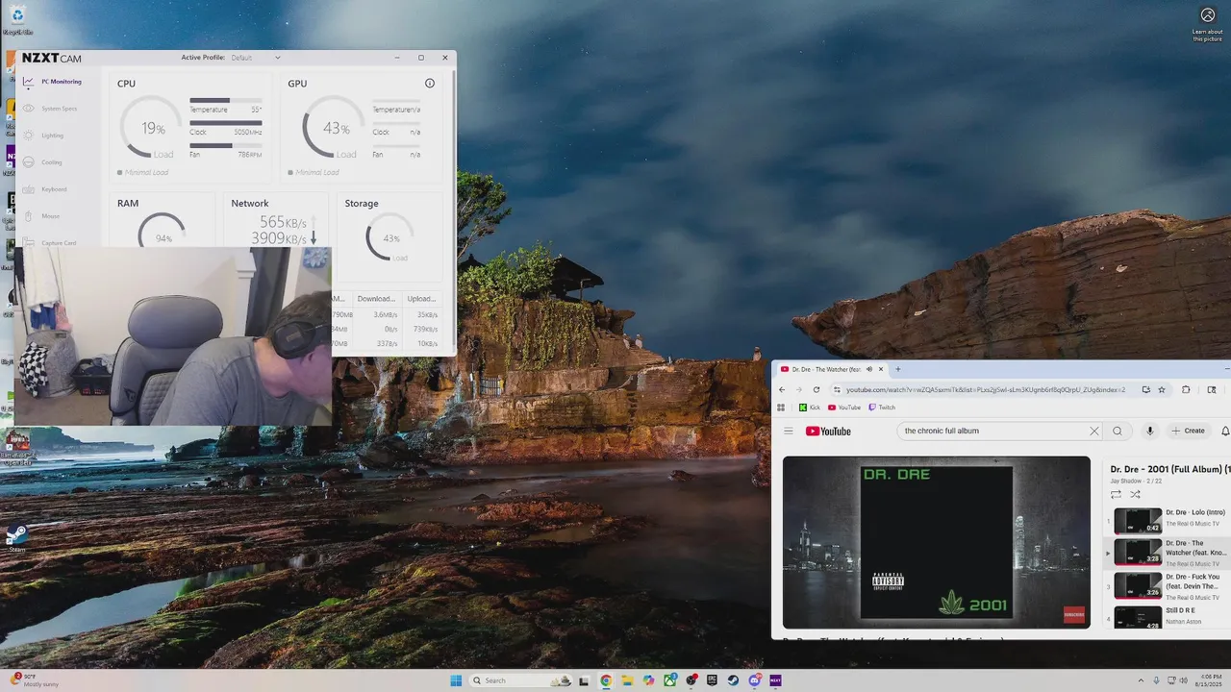Open the YouTube hamburger guide menu
1231x692 pixels.
[789, 431]
